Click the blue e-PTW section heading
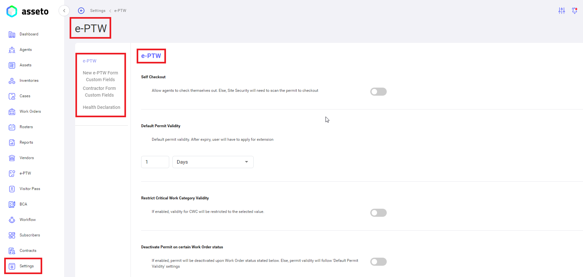 point(151,56)
